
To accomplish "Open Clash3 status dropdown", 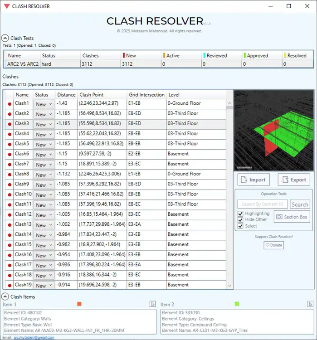I will pyautogui.click(x=44, y=125).
